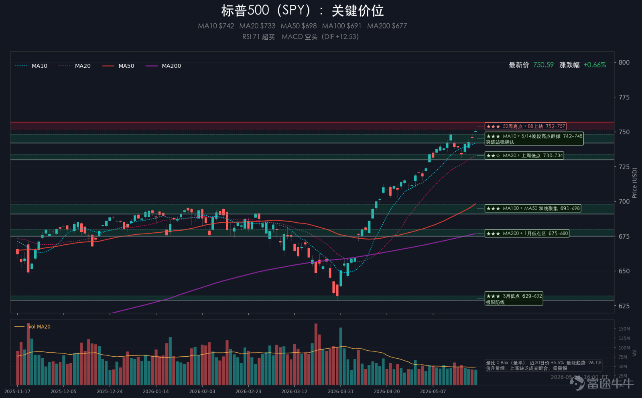Click the MA100 $691 subtitle value

click(x=341, y=26)
